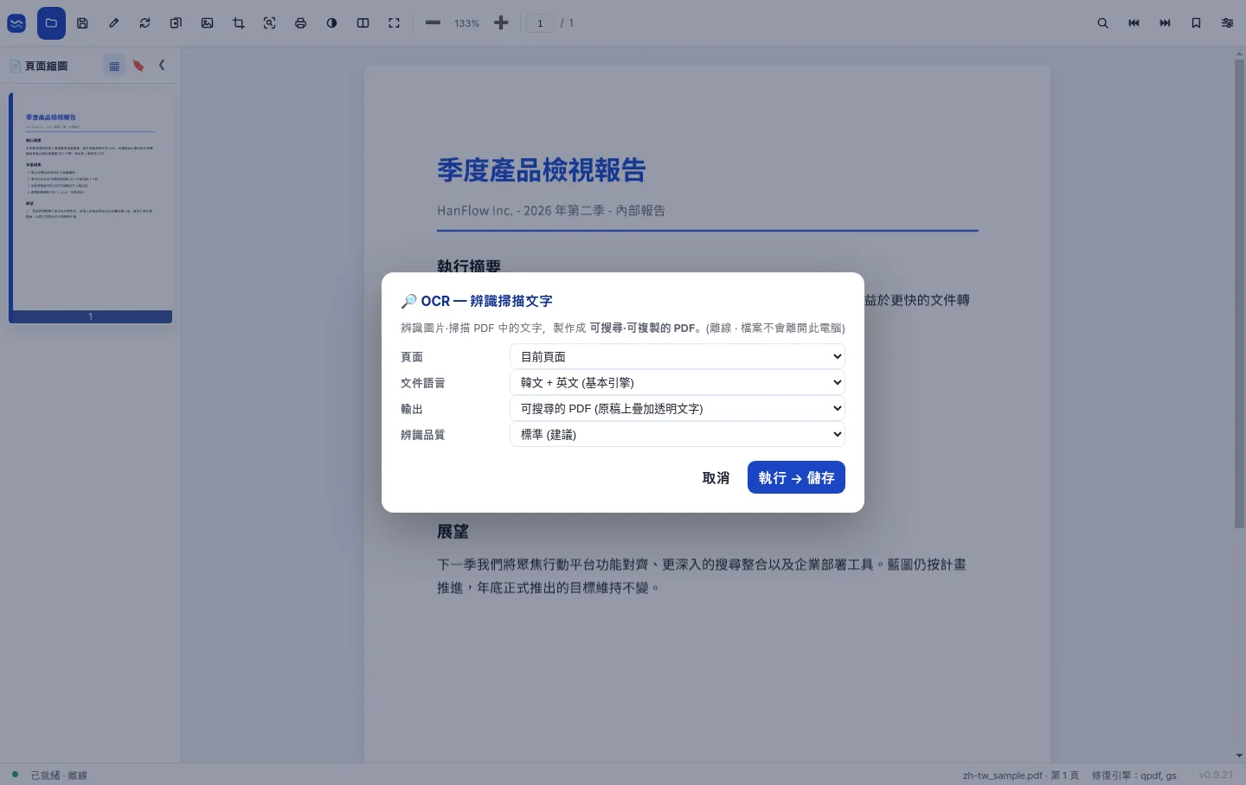Toggle the contrast half-circle icon

coord(332,23)
